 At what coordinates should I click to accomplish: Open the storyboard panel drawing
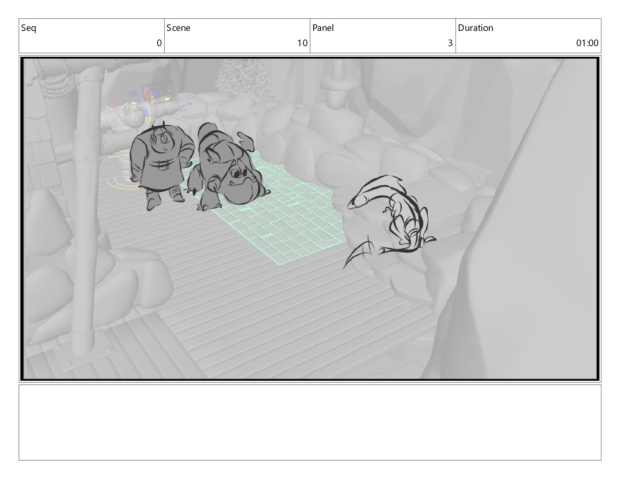(310, 219)
